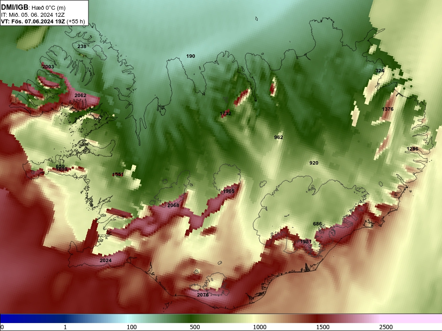Select the valid time line 'VT: Fös. 07.06.2024 19Z'

(33, 22)
